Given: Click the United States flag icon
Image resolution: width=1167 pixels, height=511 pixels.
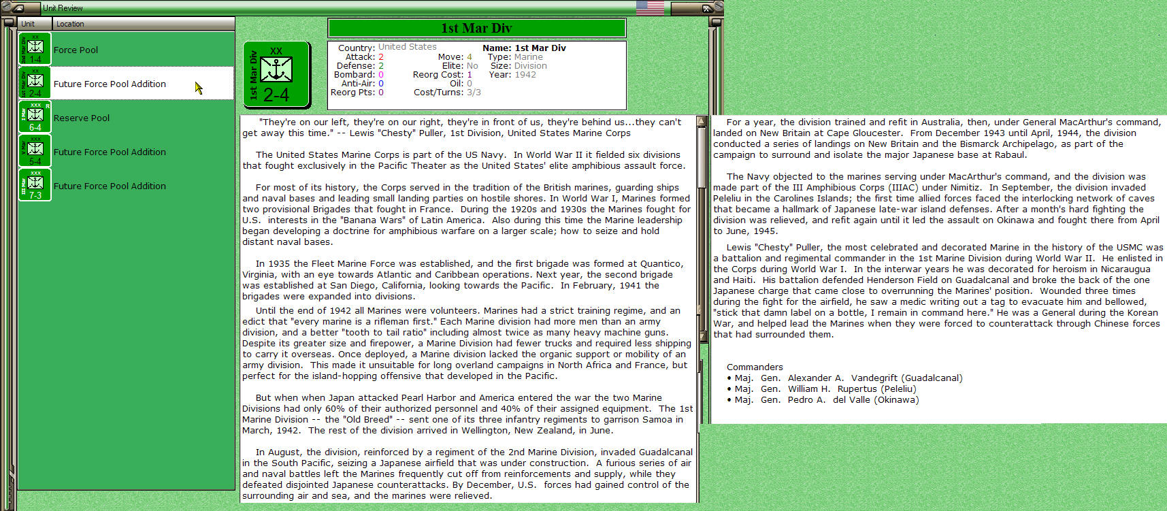Looking at the screenshot, I should (650, 7).
